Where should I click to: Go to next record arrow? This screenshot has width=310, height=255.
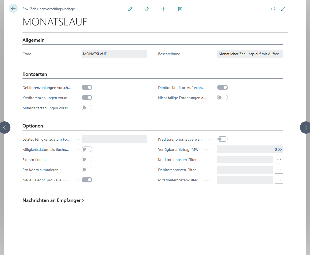click(x=305, y=127)
